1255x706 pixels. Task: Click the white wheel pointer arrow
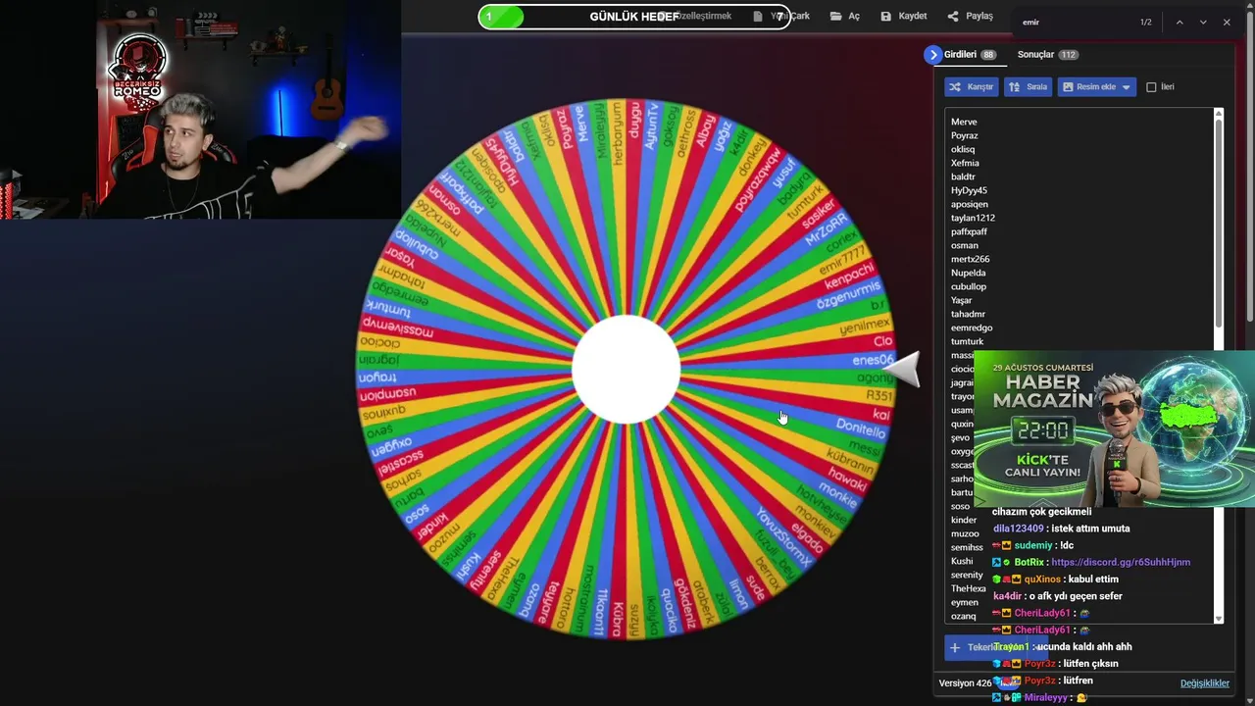(902, 371)
